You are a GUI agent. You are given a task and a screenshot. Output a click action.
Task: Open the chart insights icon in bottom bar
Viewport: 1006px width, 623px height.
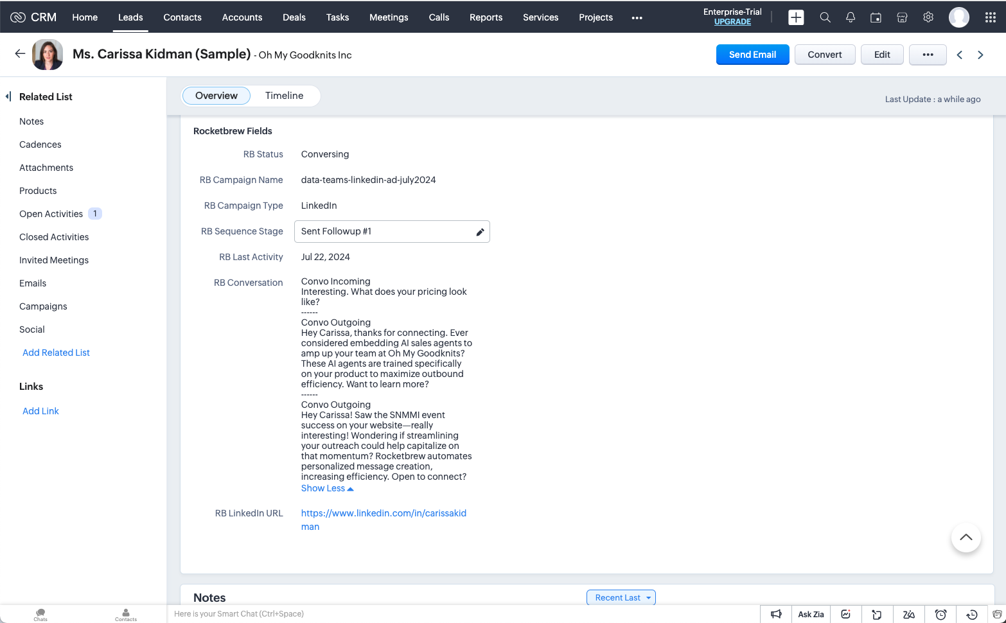click(846, 614)
